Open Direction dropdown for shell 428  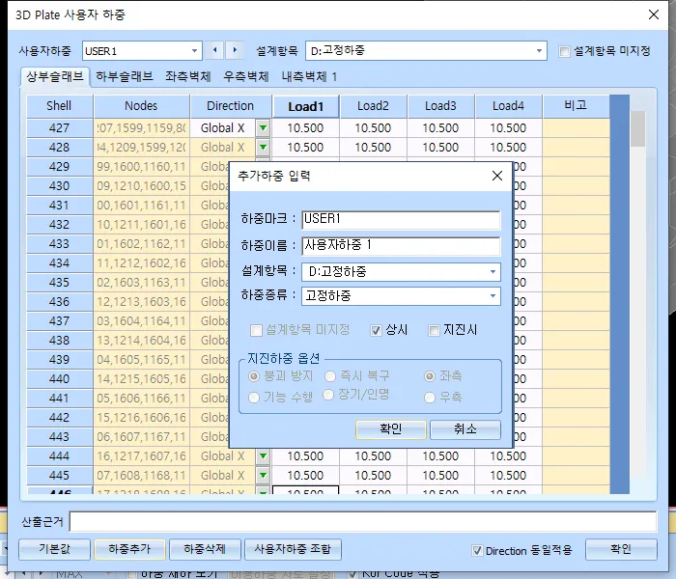(263, 148)
